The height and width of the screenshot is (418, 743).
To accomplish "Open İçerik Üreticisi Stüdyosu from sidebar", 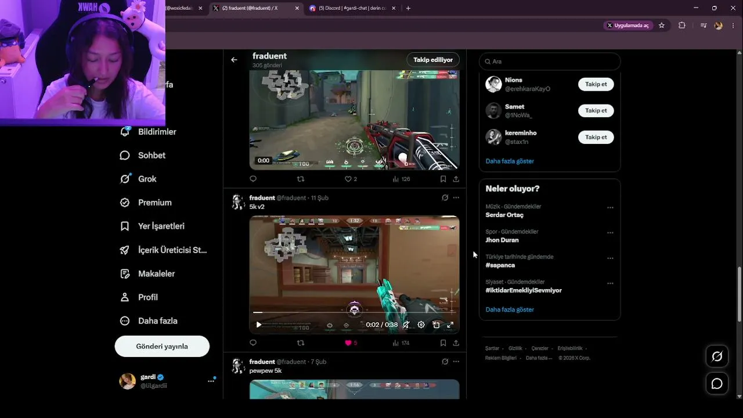I will [164, 250].
